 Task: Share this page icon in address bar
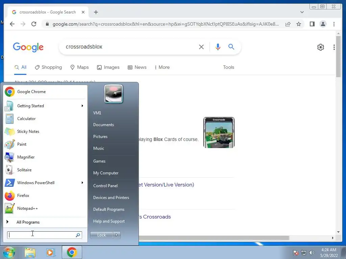(x=288, y=24)
